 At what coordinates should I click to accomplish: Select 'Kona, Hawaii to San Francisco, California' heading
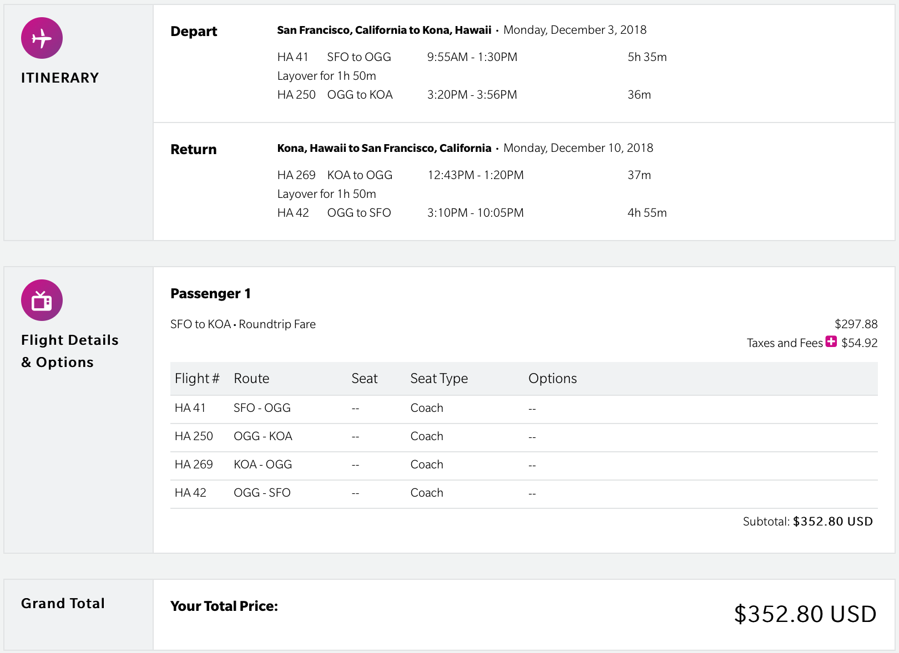coord(384,148)
